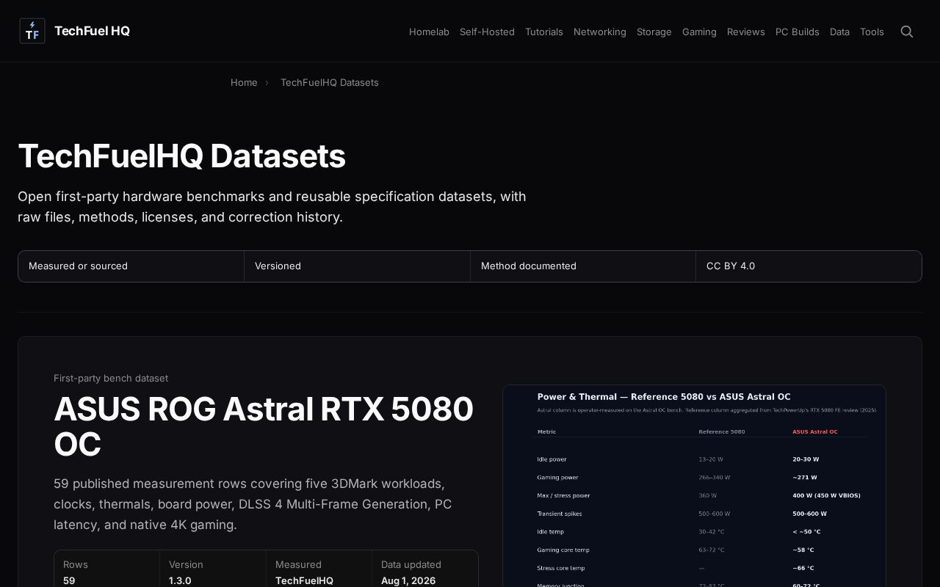Viewport: 940px width, 587px height.
Task: Open the Tutorials nav link
Action: (x=544, y=32)
